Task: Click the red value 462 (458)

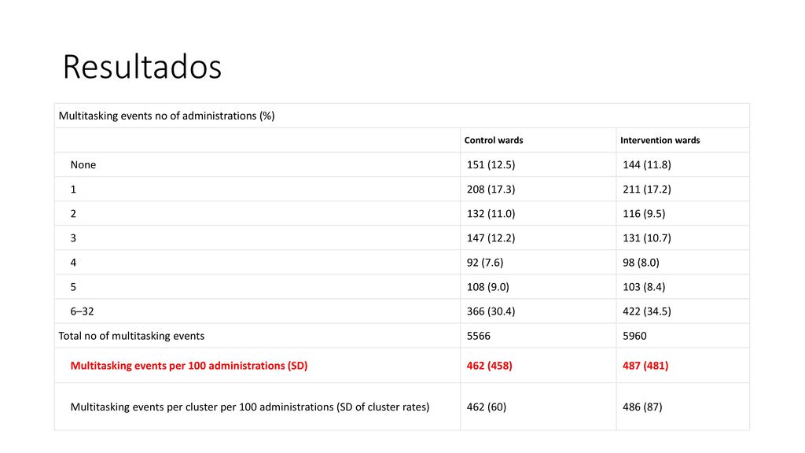Action: [x=489, y=366]
